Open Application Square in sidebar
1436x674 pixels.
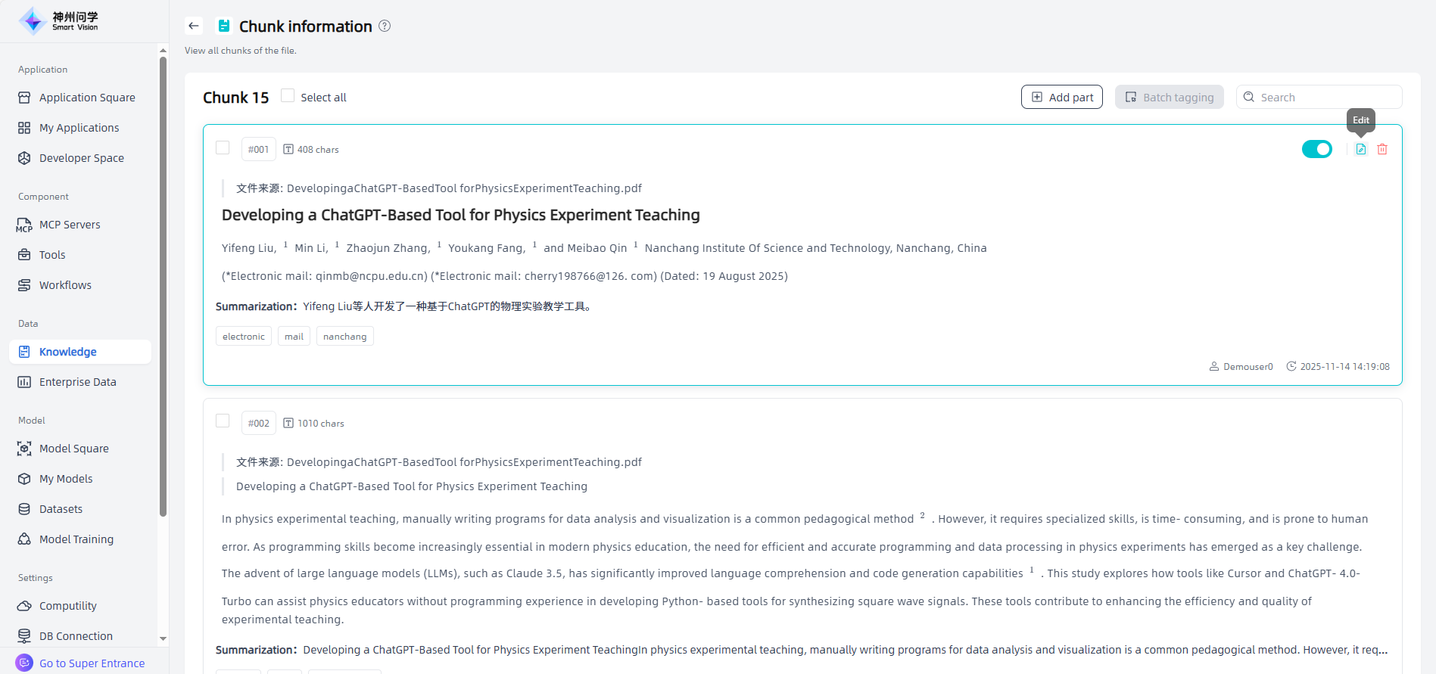87,98
